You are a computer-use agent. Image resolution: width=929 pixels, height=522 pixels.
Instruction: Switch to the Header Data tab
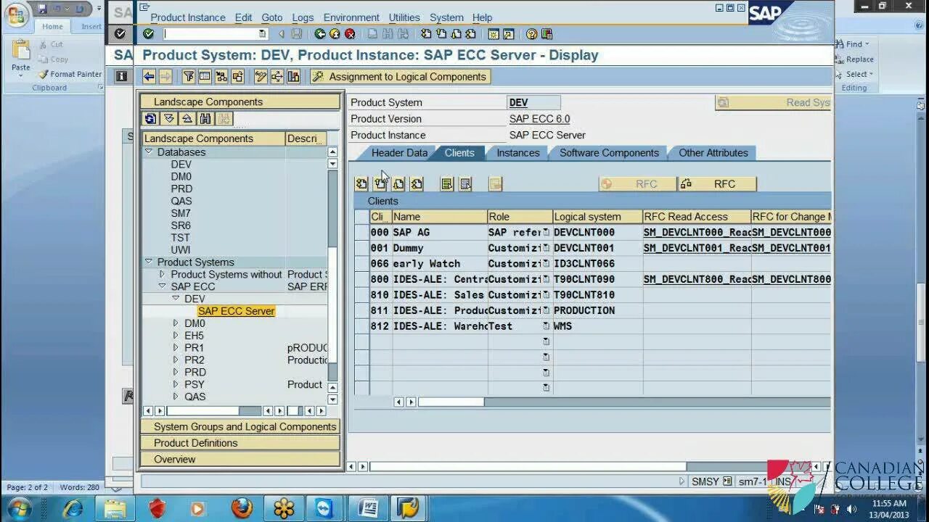pyautogui.click(x=399, y=153)
